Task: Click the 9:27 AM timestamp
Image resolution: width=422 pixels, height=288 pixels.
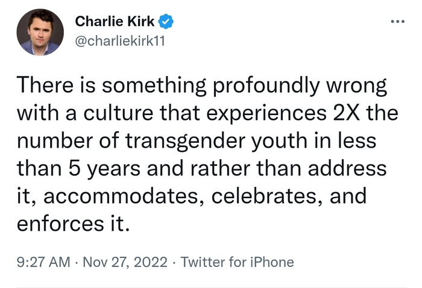Action: coord(43,262)
